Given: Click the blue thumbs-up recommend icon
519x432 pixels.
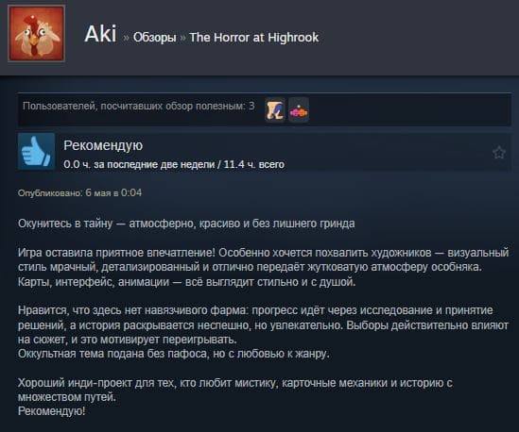Looking at the screenshot, I should 37,152.
